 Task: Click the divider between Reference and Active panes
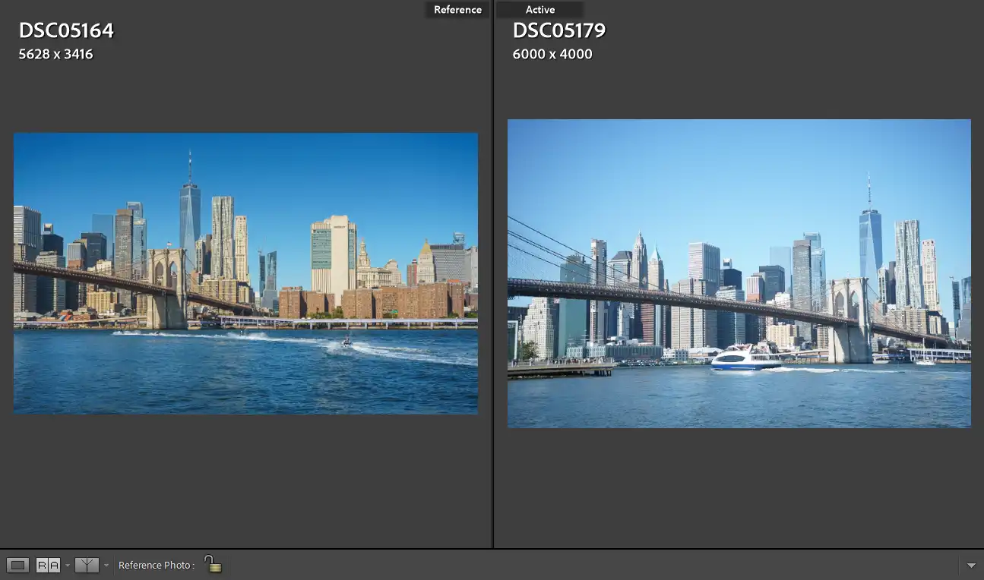click(492, 273)
